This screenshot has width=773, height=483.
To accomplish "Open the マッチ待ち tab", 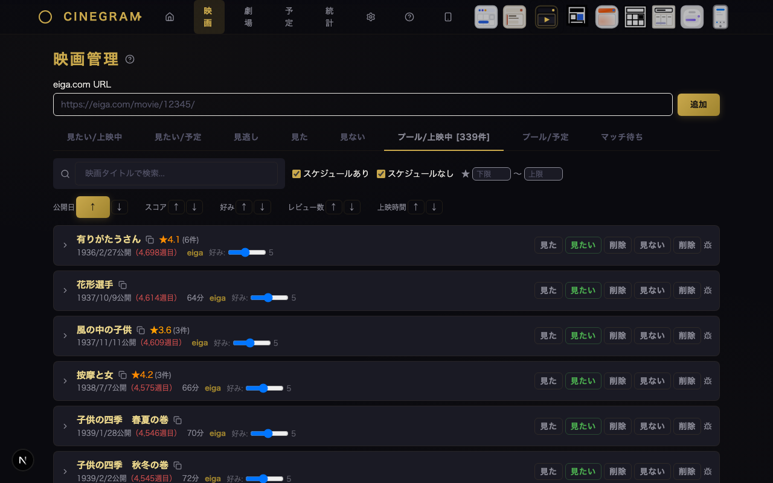I will click(x=621, y=137).
